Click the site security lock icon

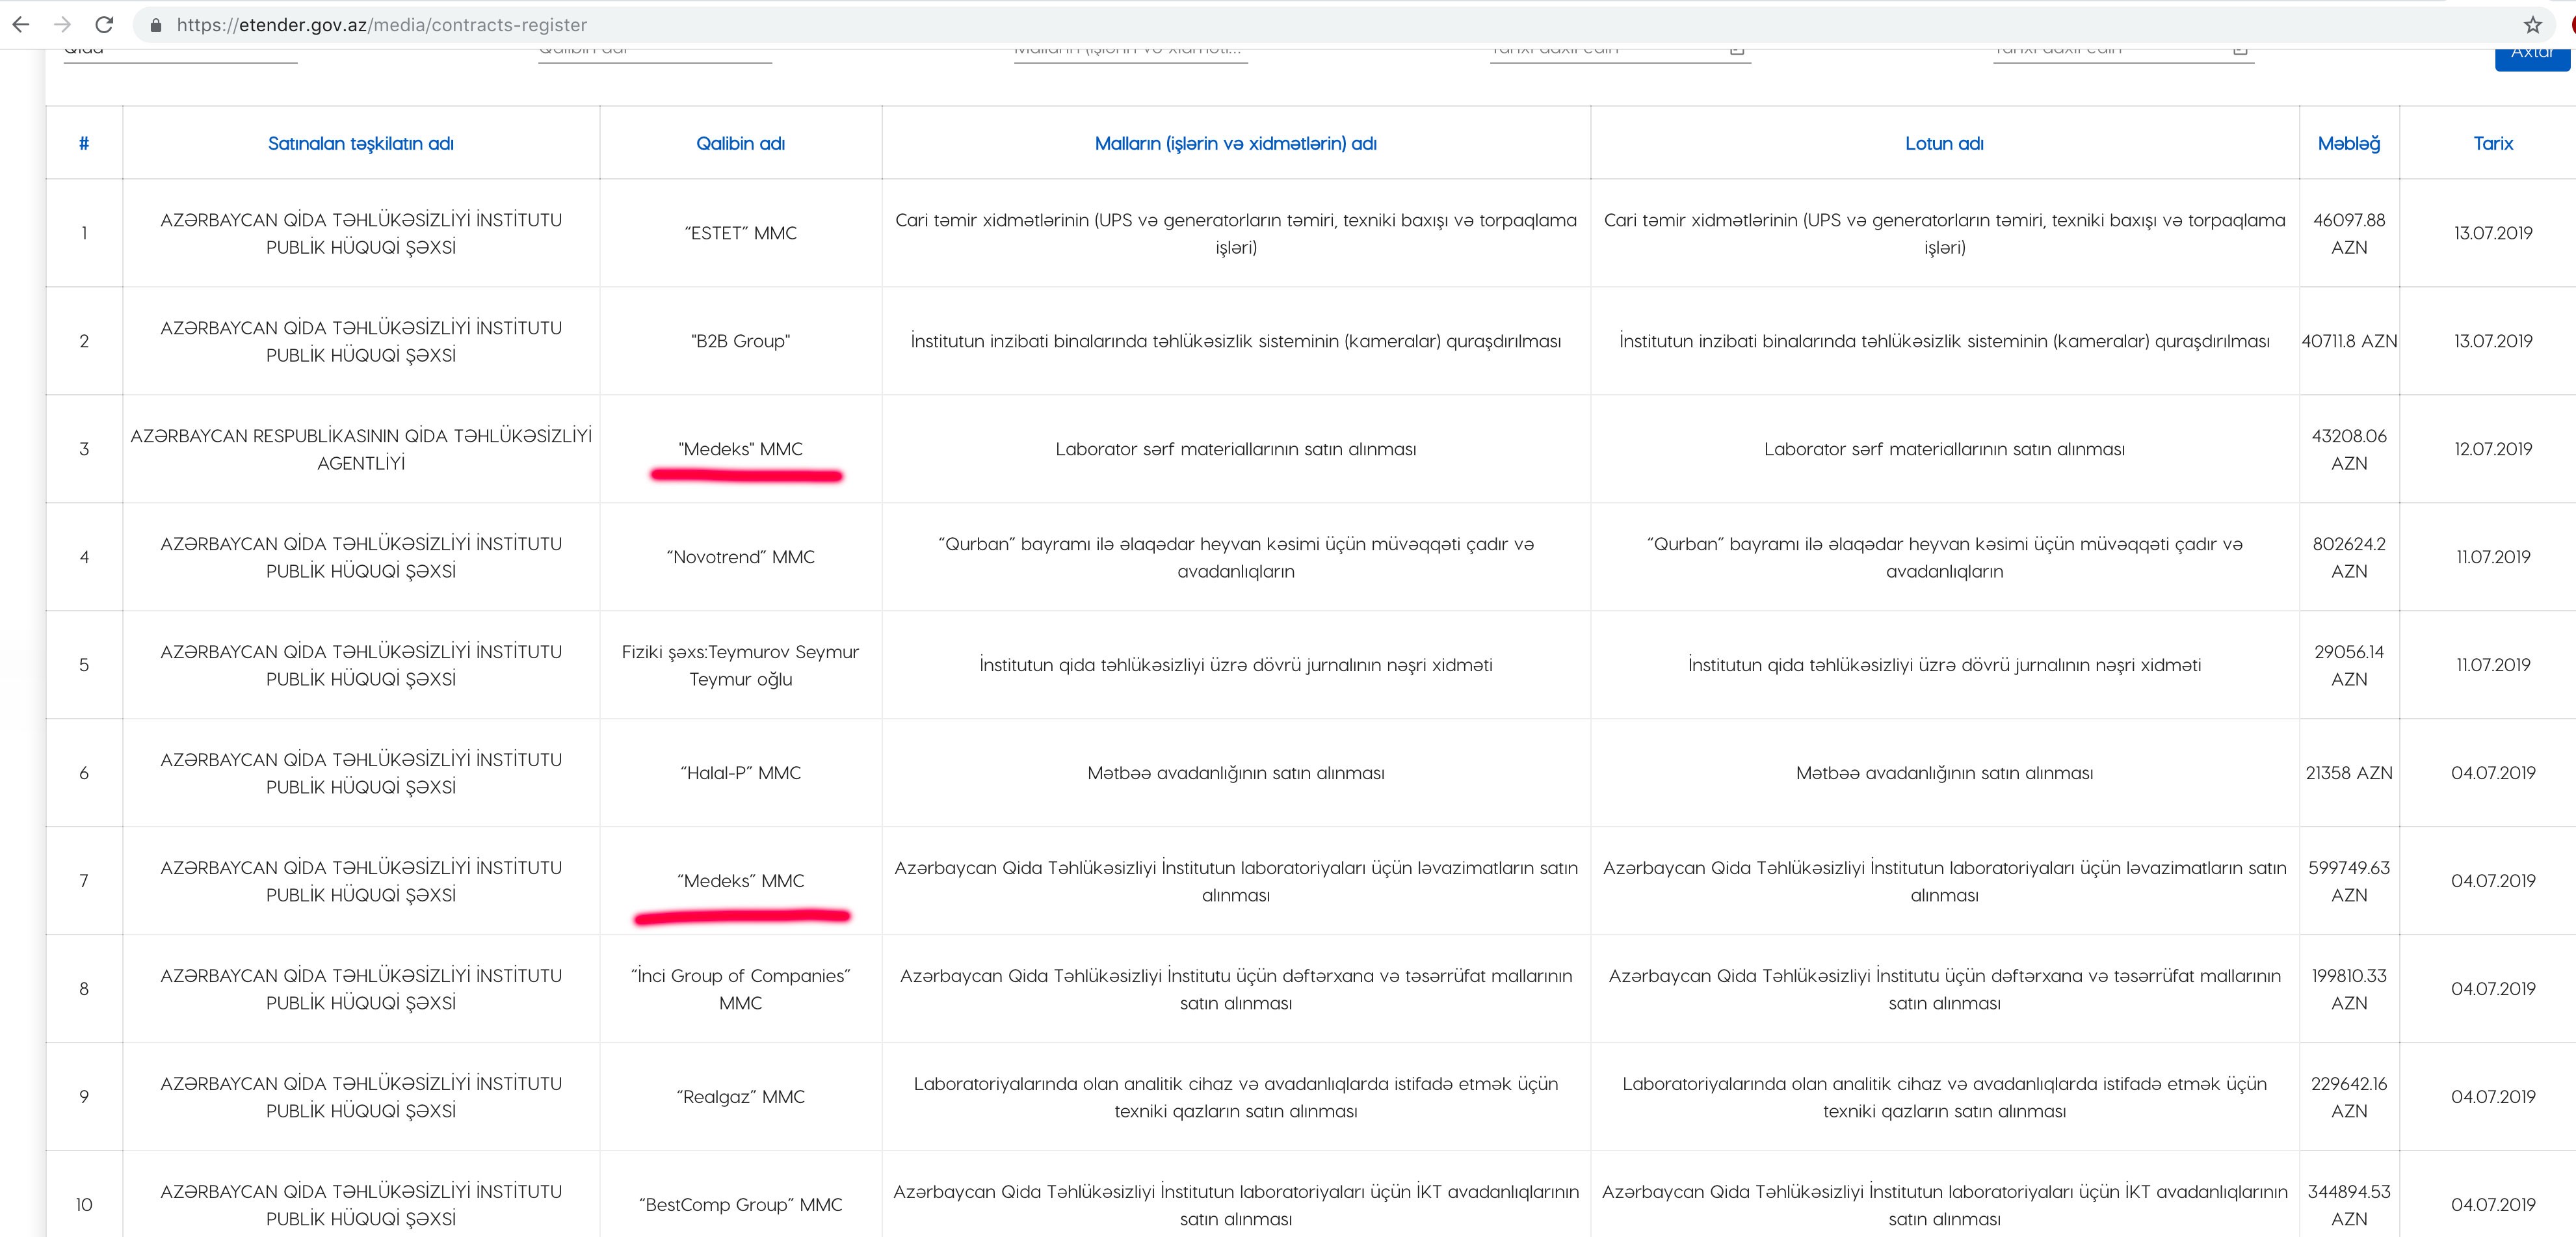click(x=155, y=25)
